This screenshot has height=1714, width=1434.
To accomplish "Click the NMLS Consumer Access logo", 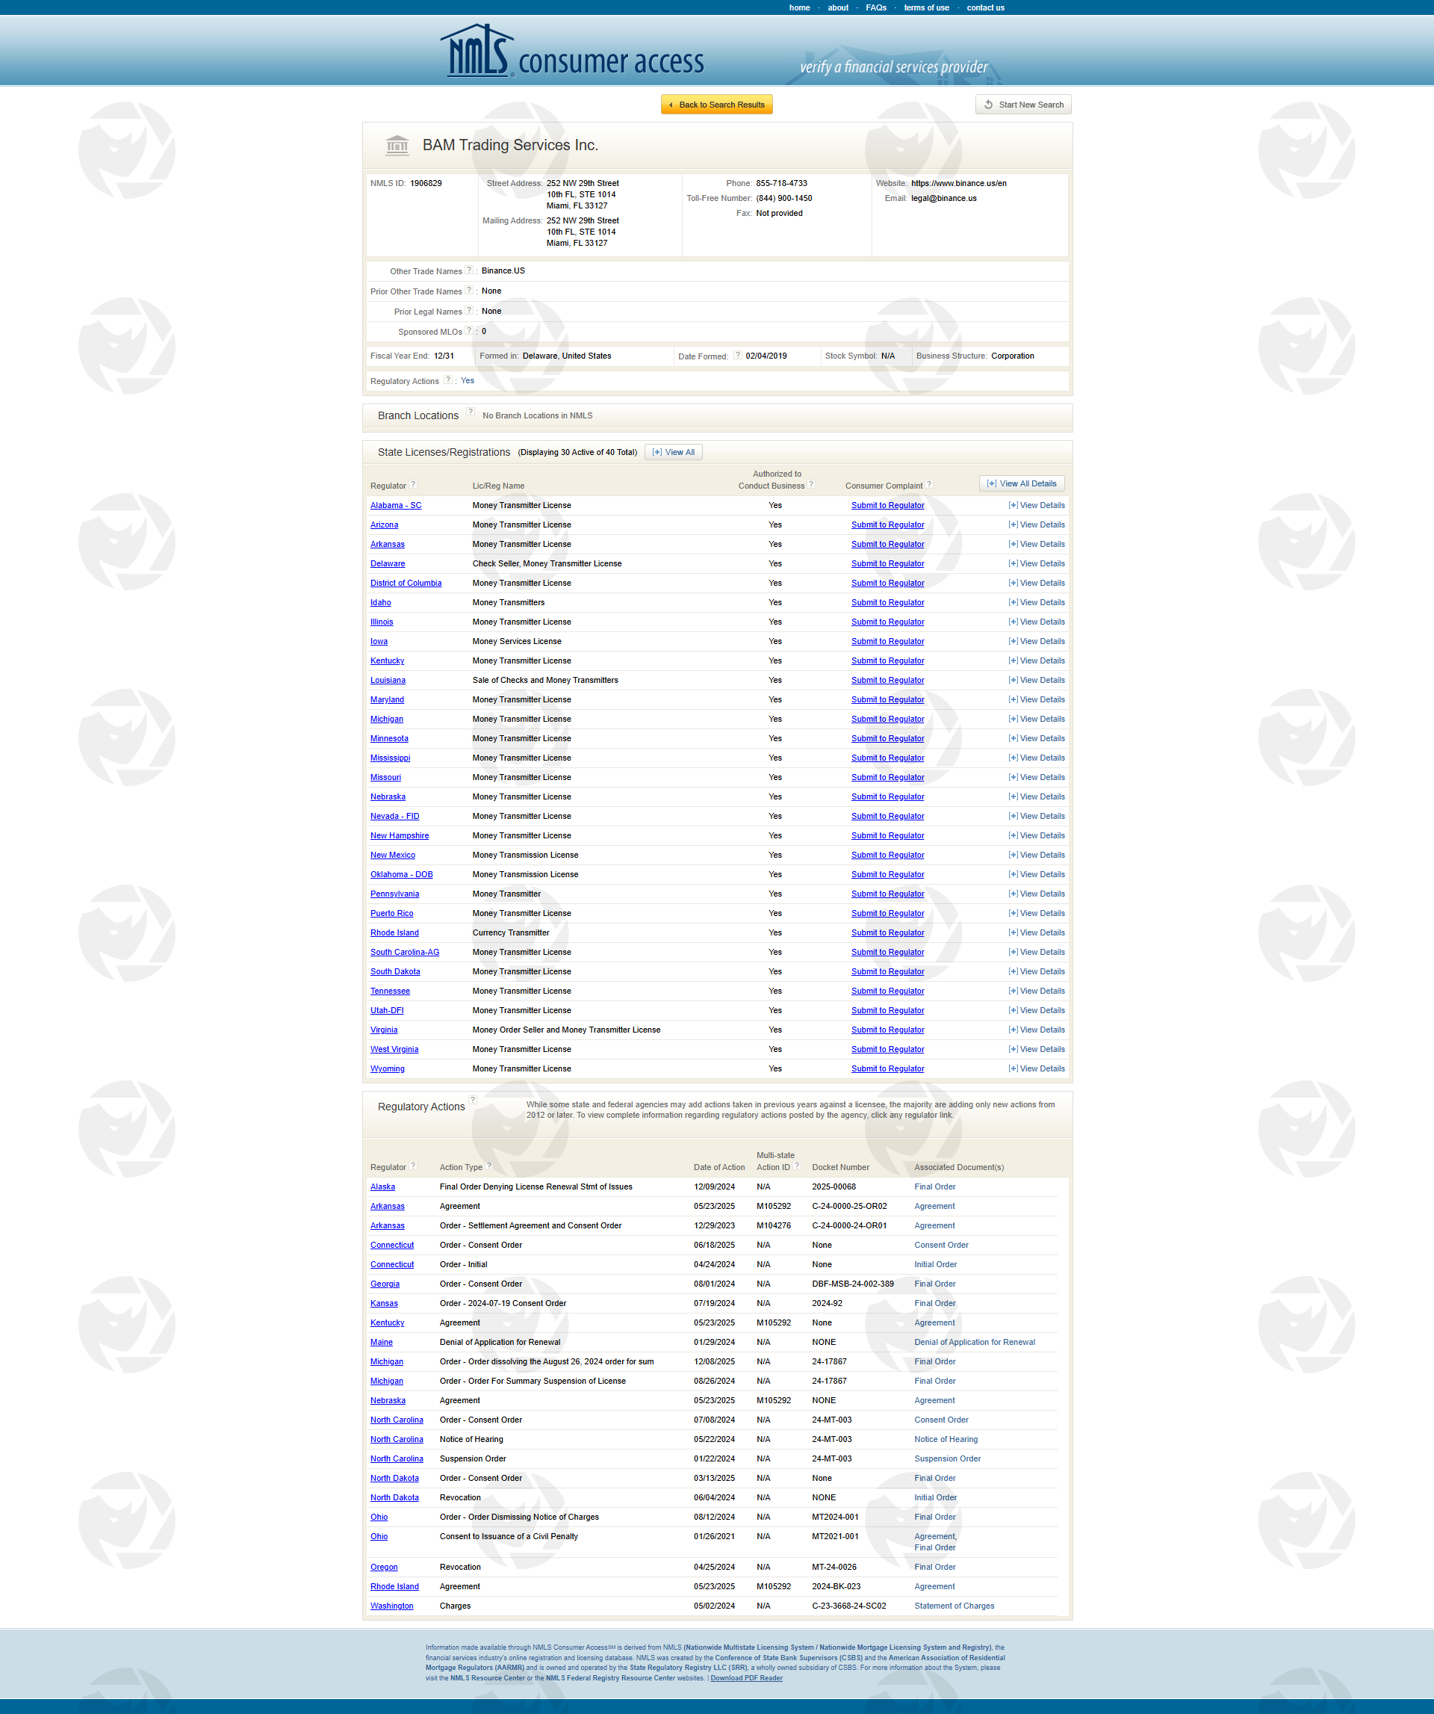I will pyautogui.click(x=573, y=53).
